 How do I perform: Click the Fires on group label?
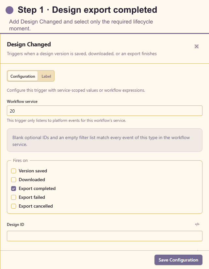tap(20, 160)
